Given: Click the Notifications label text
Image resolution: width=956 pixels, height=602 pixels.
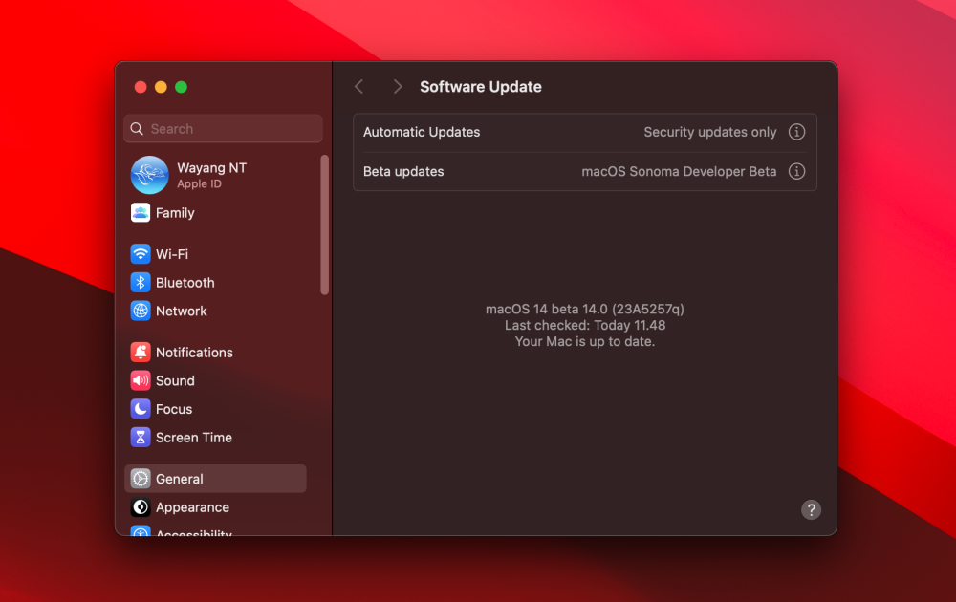Looking at the screenshot, I should 194,353.
